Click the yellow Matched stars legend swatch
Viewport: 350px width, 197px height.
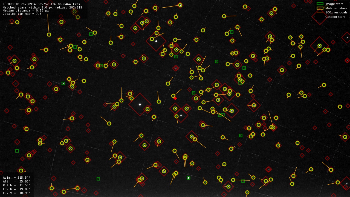click(x=320, y=8)
